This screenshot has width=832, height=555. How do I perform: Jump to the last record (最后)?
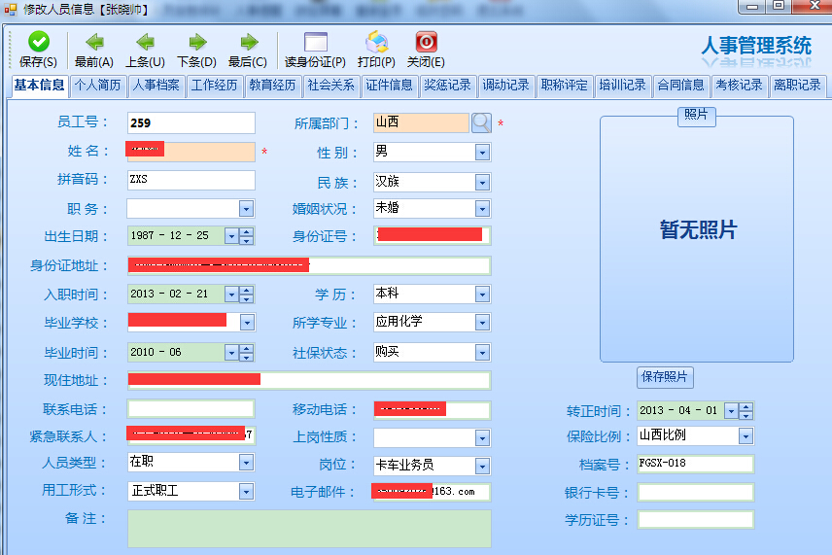248,42
